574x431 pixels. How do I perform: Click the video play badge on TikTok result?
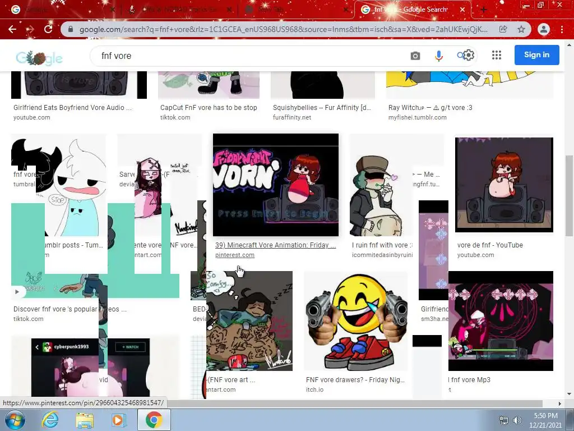click(x=17, y=292)
